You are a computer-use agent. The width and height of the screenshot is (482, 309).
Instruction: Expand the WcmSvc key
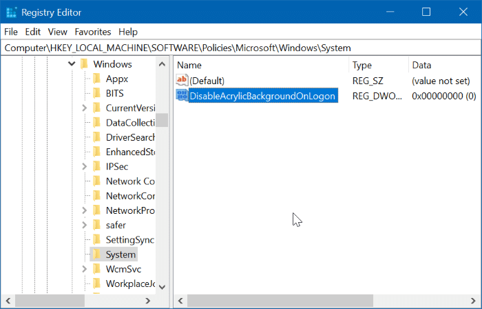pos(85,269)
